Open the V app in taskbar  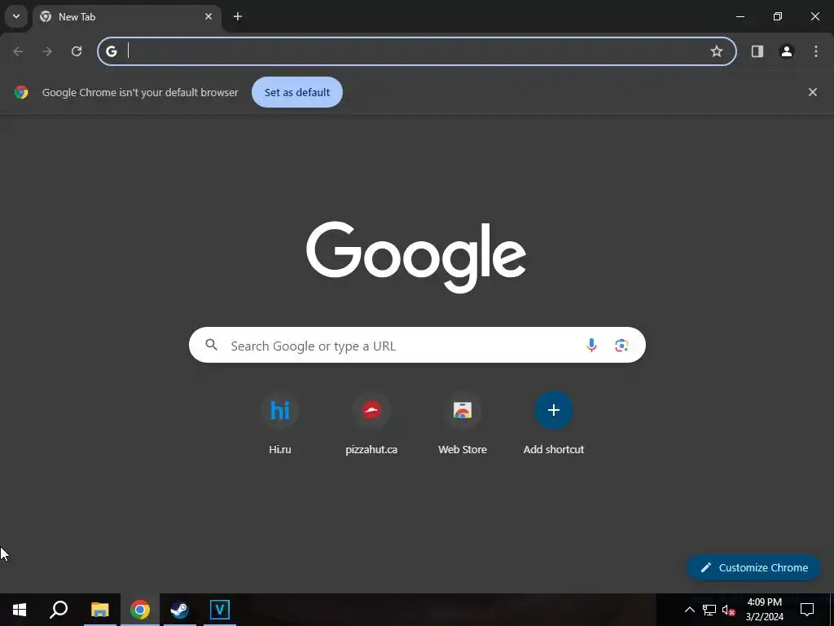point(220,610)
